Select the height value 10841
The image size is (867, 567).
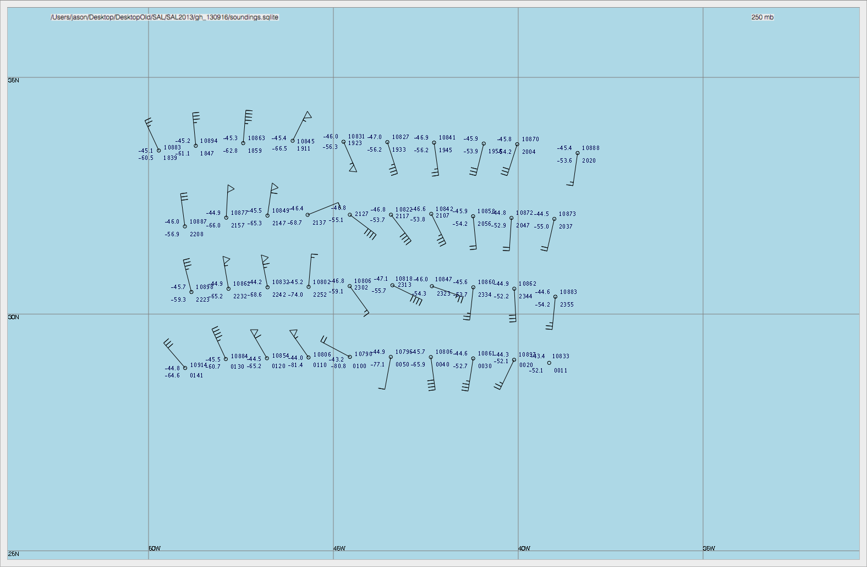tap(447, 138)
